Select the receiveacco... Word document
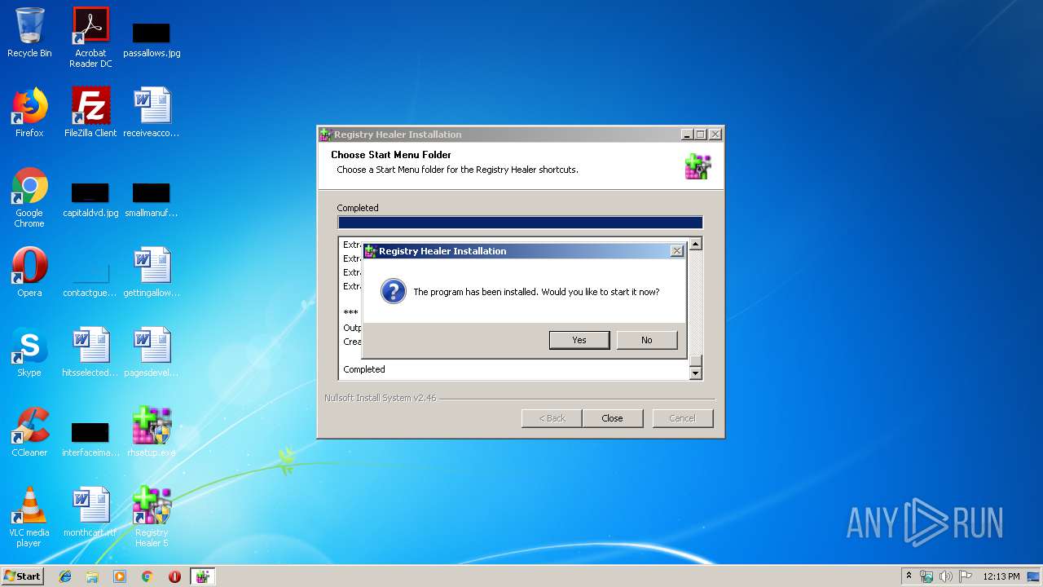The image size is (1043, 587). pos(152,113)
